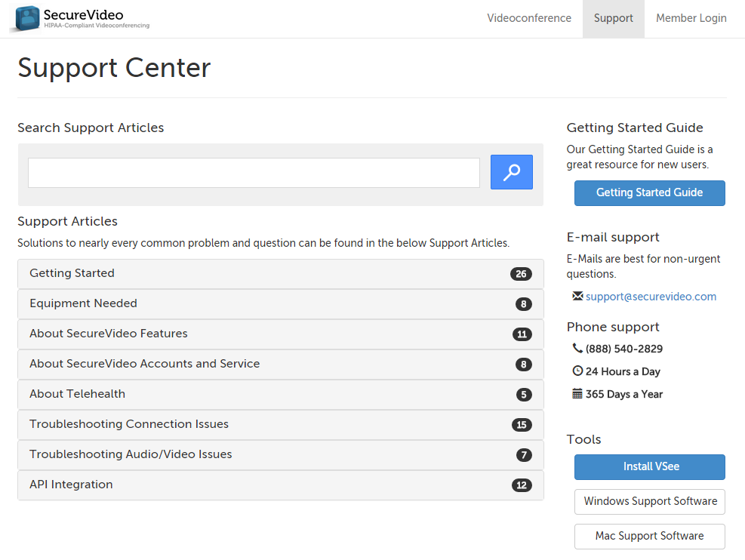
Task: Focus the Search Support Articles input field
Action: 254,173
